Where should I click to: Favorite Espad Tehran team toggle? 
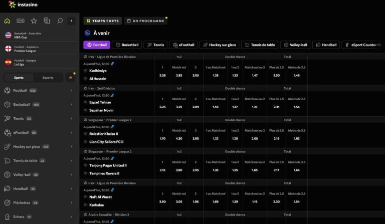click(85, 102)
